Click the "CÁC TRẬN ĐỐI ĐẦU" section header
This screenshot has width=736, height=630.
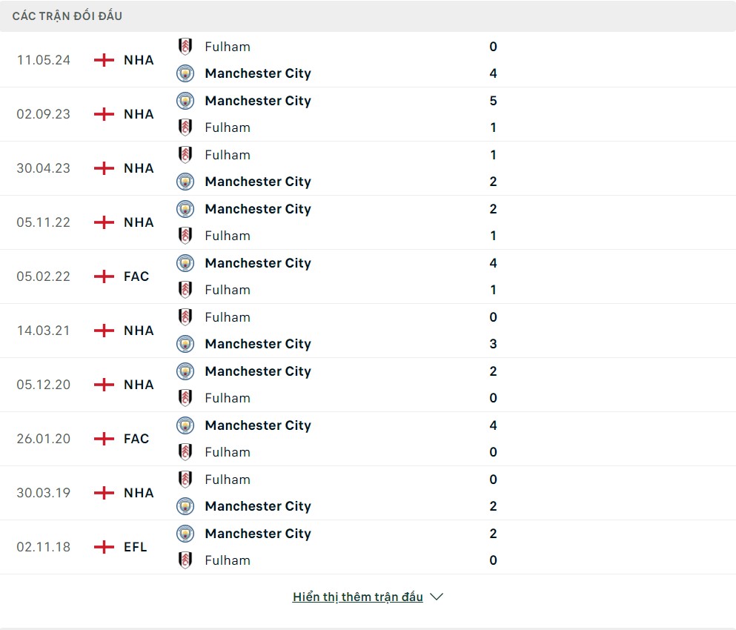click(67, 16)
